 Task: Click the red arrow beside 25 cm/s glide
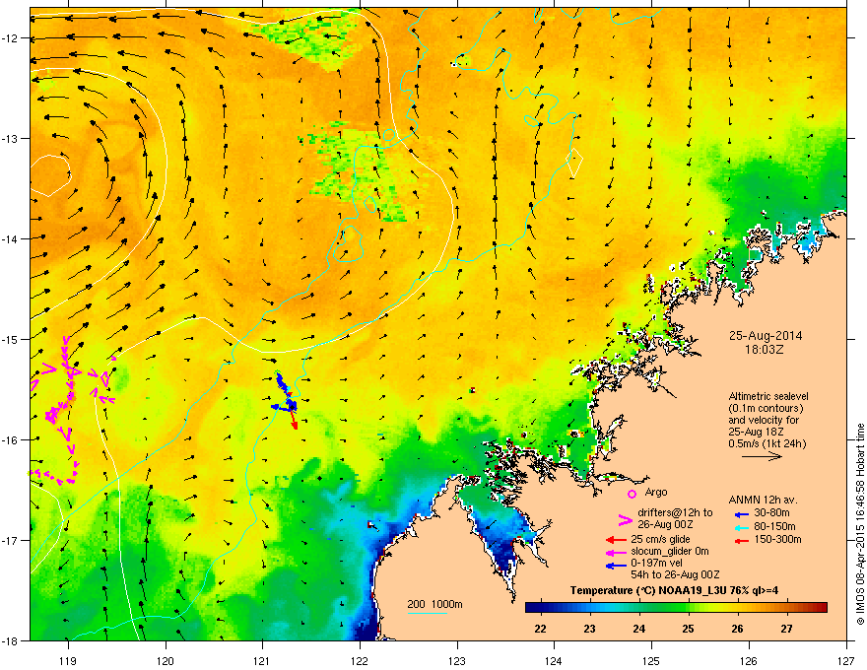(x=616, y=540)
